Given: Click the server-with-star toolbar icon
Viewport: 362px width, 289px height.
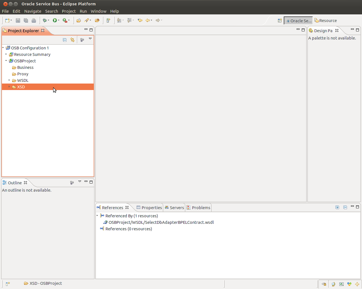Looking at the screenshot, I should coord(108,20).
